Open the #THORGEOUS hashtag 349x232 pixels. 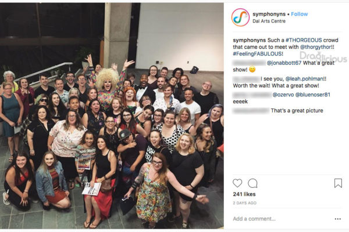click(x=304, y=40)
